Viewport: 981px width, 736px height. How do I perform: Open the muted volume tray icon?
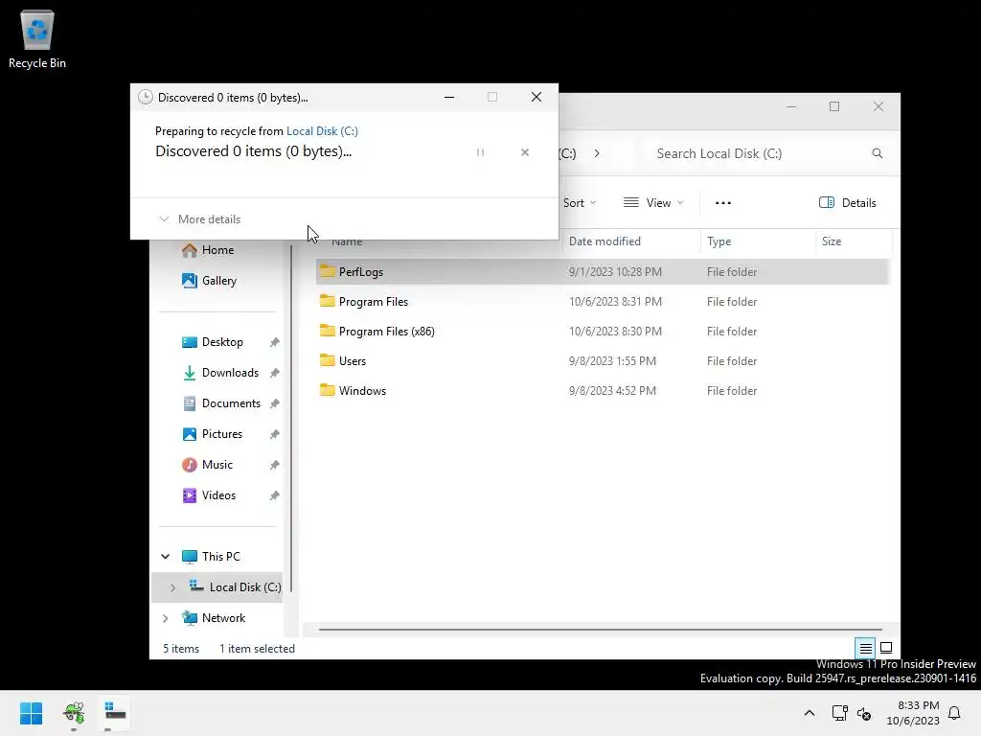click(x=864, y=713)
